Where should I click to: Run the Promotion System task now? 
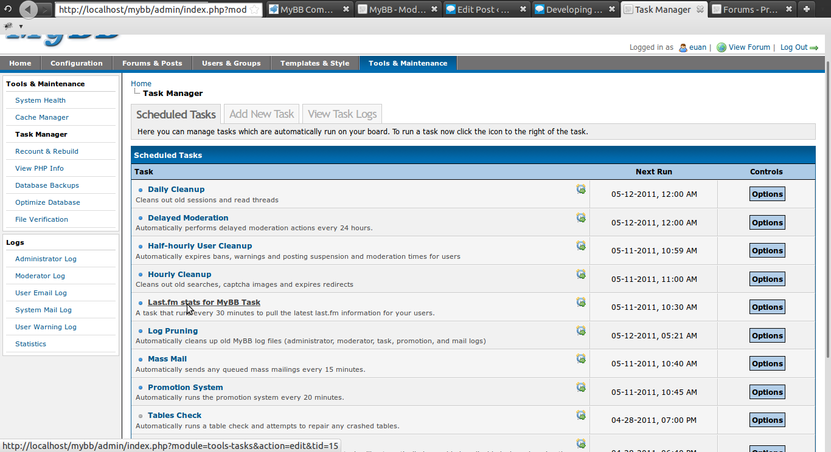click(x=581, y=387)
